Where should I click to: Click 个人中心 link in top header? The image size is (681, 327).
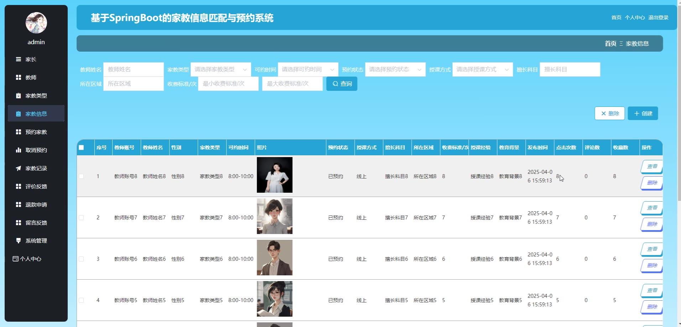(x=635, y=17)
